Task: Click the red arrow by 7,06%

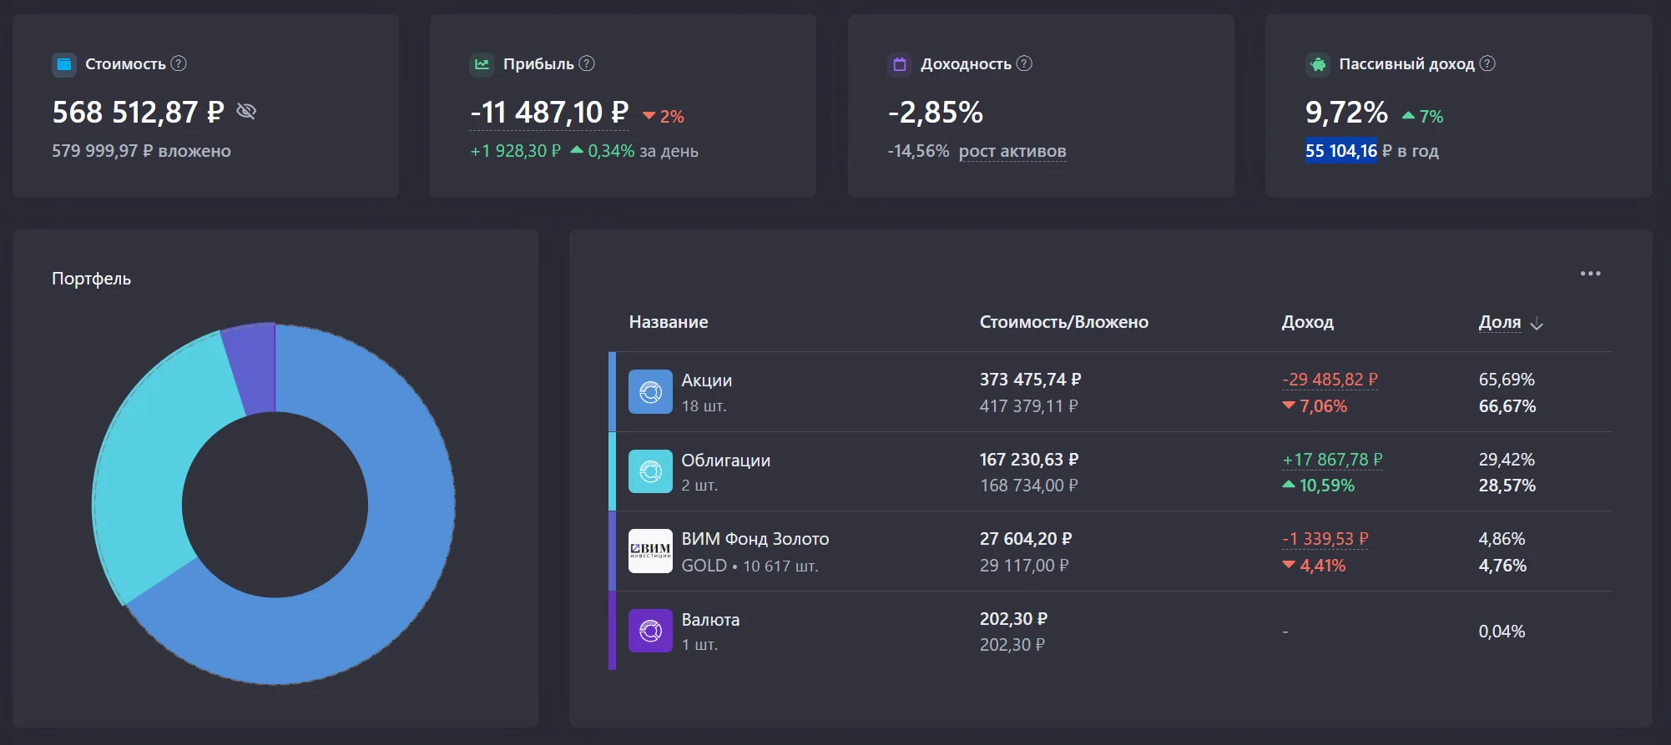Action: click(1289, 405)
